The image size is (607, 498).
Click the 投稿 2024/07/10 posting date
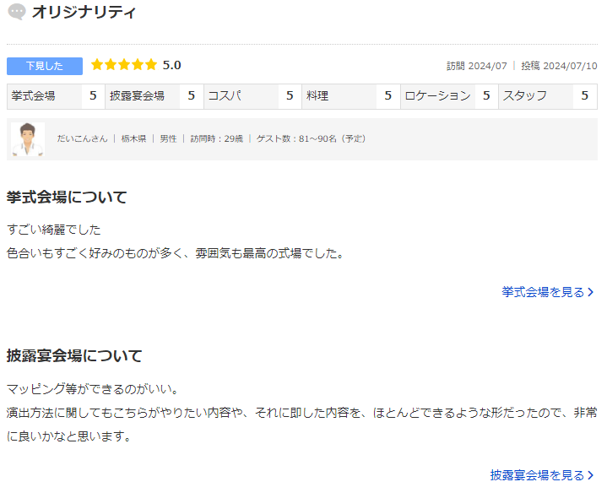[x=559, y=66]
